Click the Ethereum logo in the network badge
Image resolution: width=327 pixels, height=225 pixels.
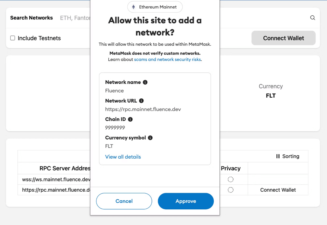(x=133, y=7)
